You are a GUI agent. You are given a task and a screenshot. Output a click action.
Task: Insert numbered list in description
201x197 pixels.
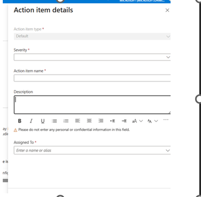click(x=66, y=121)
